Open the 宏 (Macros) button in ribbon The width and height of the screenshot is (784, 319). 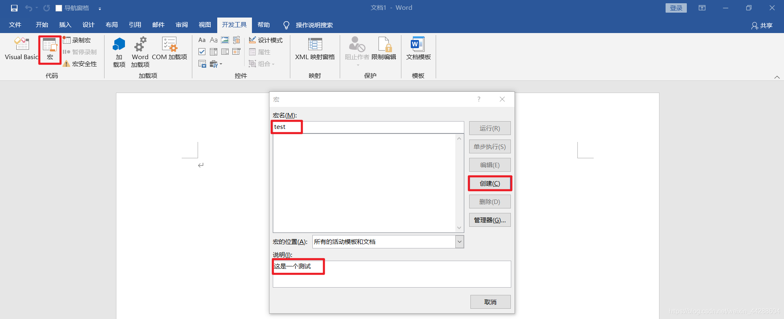tap(50, 49)
